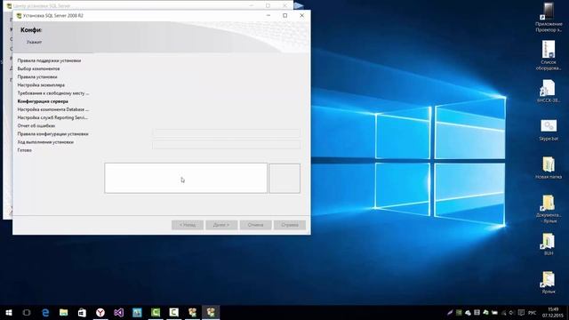Switch input language via РУС indicator

click(533, 313)
